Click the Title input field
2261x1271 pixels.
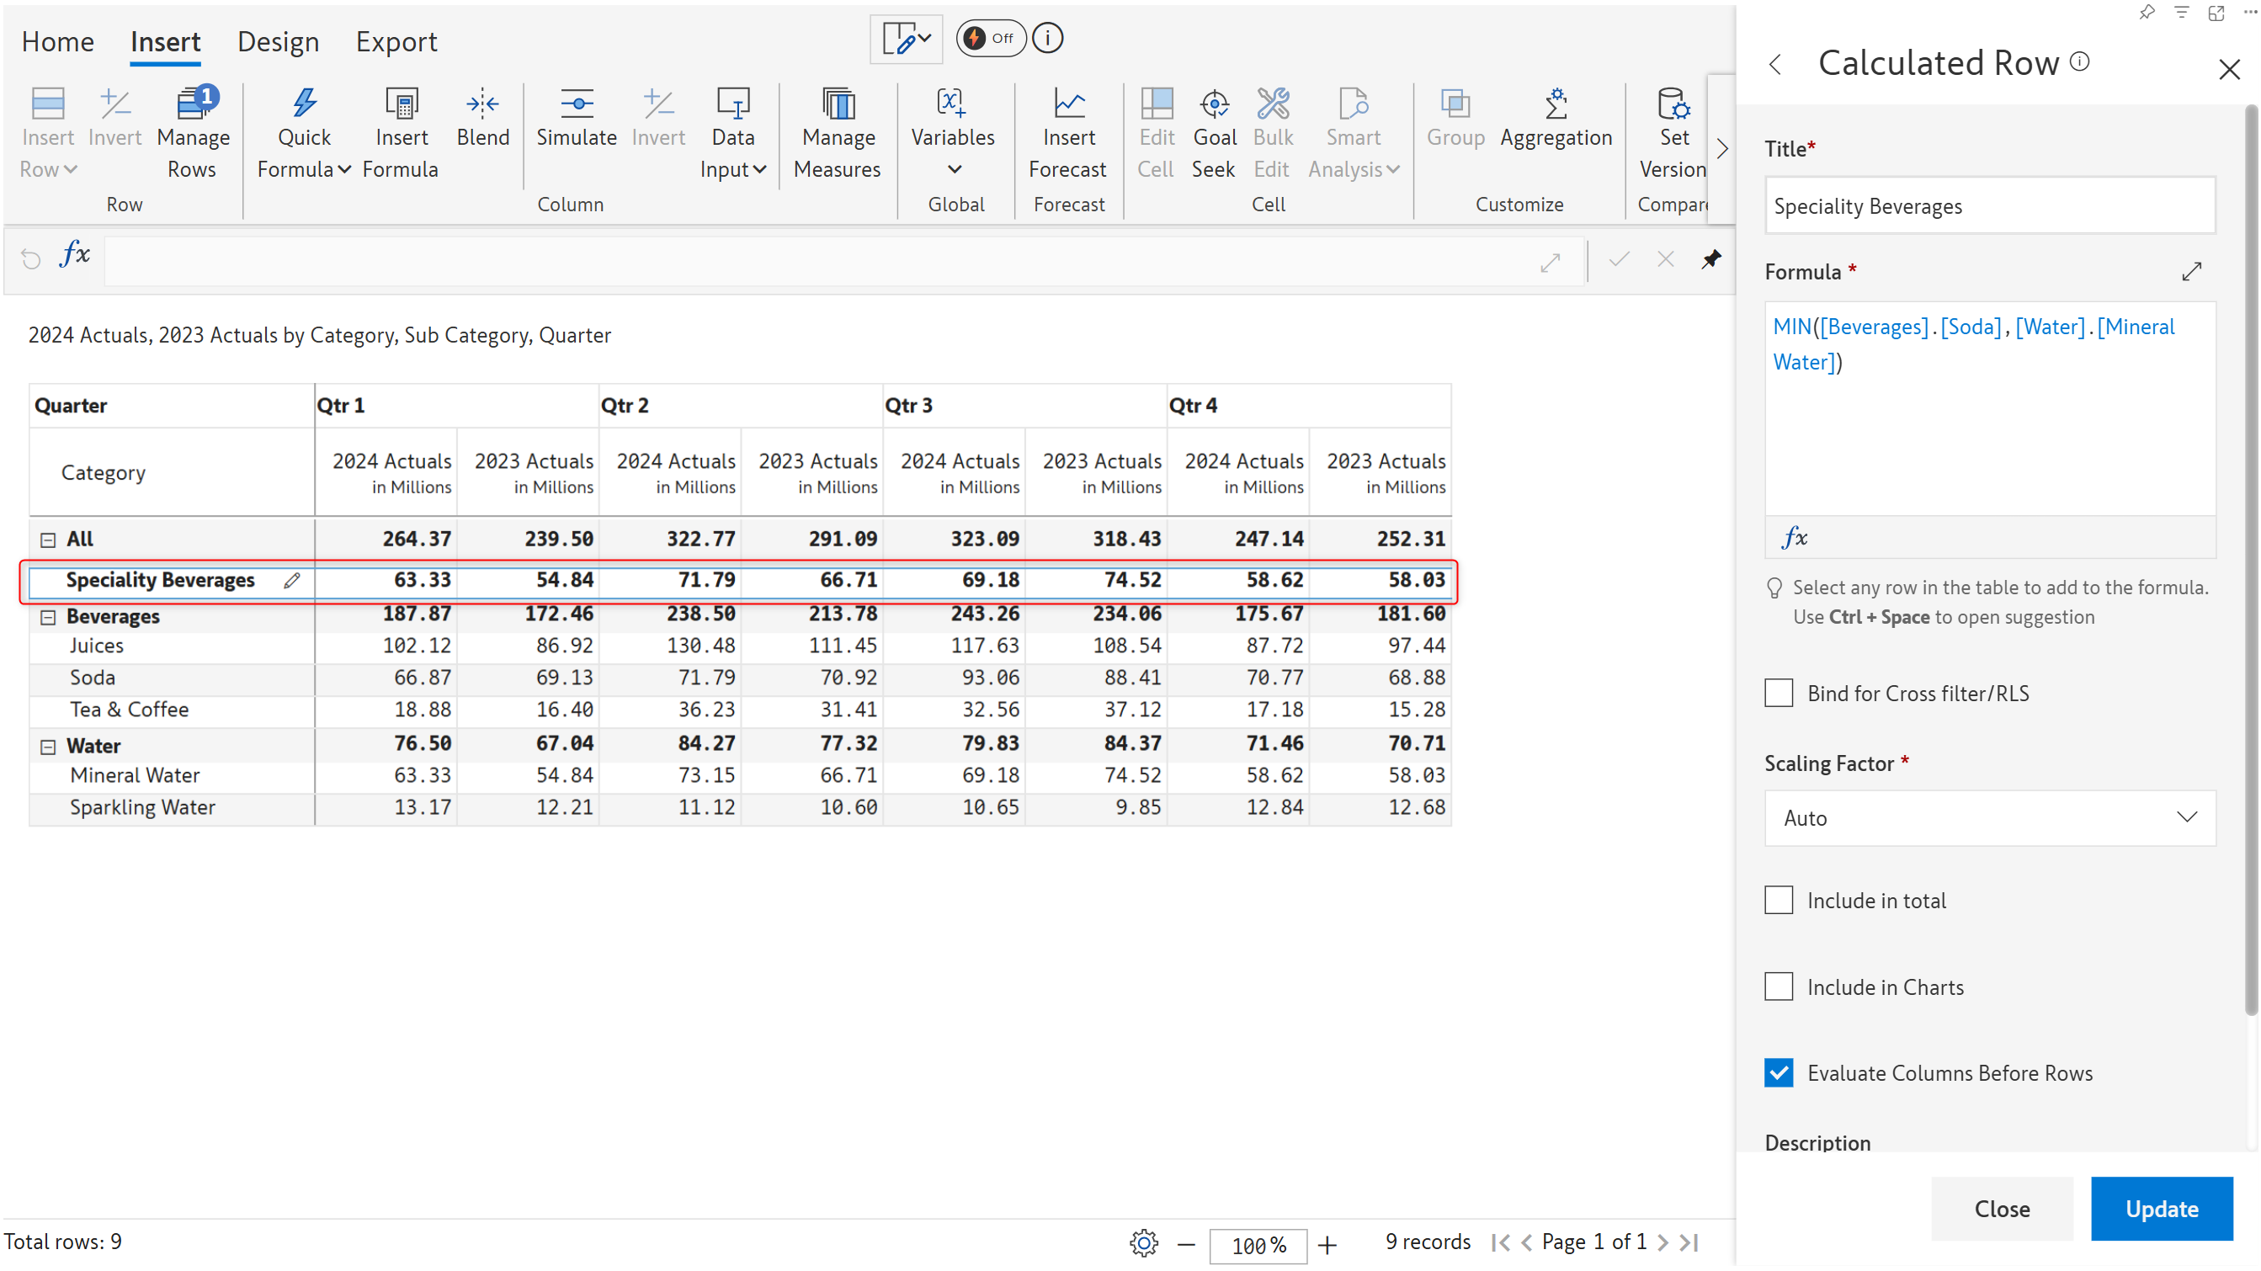coord(1989,206)
